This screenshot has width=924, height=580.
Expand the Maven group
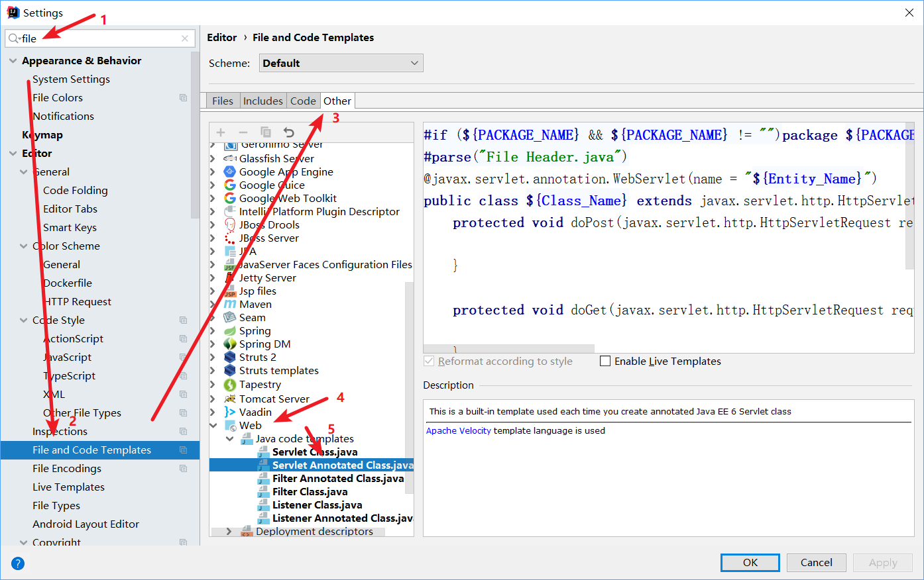(213, 304)
